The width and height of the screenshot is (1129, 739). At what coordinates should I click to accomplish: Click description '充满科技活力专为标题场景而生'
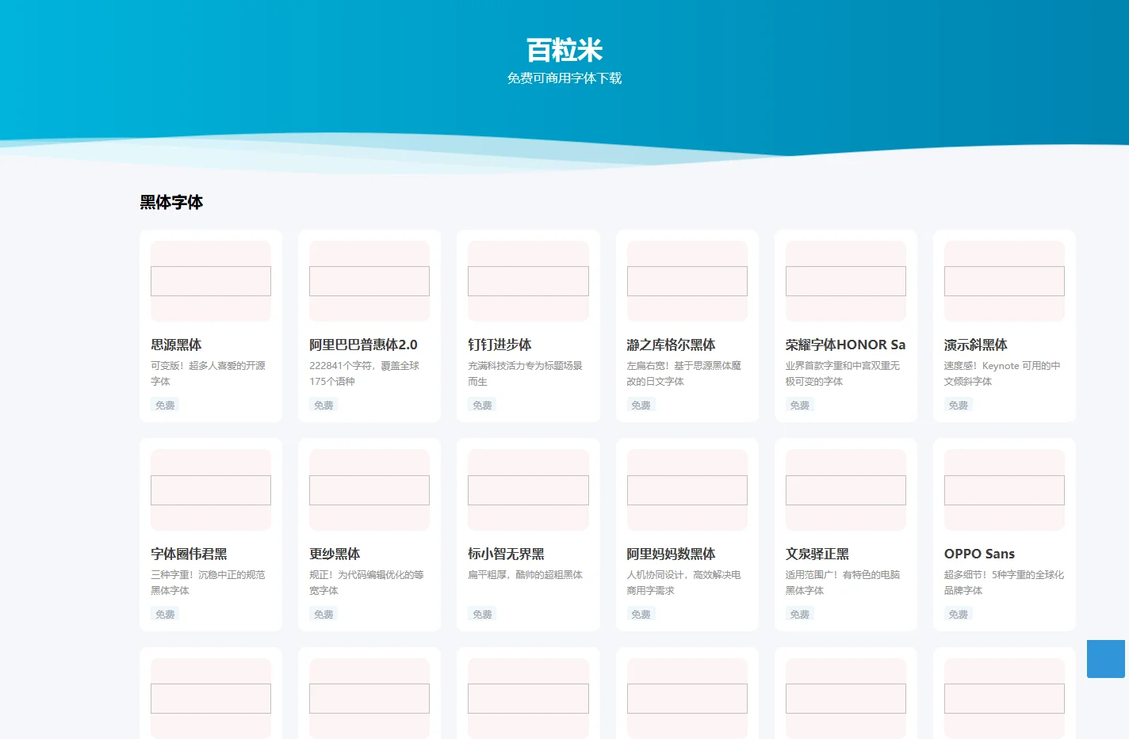(526, 373)
